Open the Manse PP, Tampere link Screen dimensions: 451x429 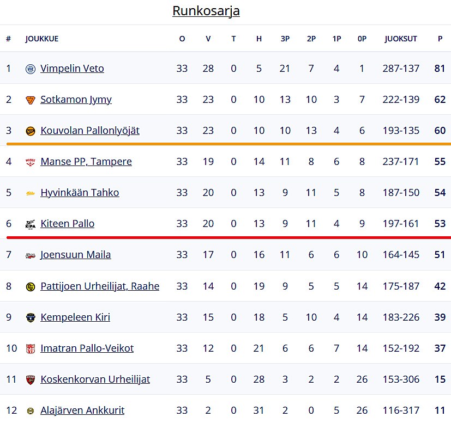coord(86,161)
